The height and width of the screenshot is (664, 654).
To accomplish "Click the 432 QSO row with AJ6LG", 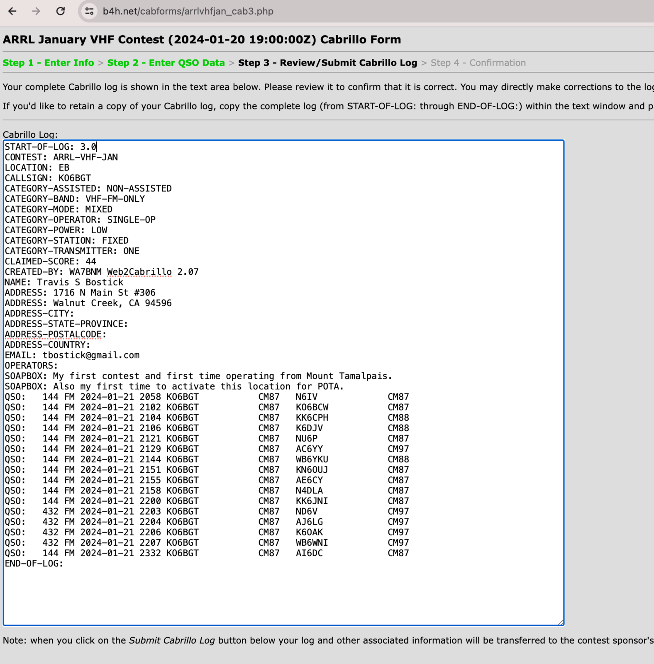I will point(207,522).
